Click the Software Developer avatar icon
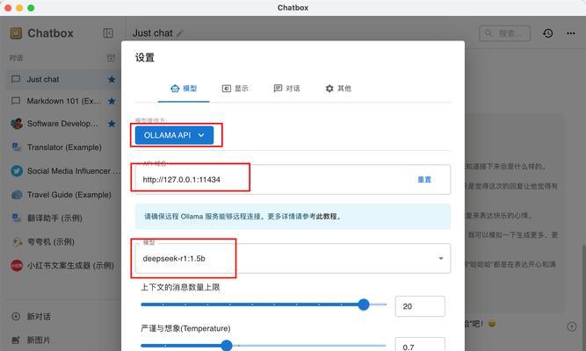586x351 pixels. [x=17, y=124]
